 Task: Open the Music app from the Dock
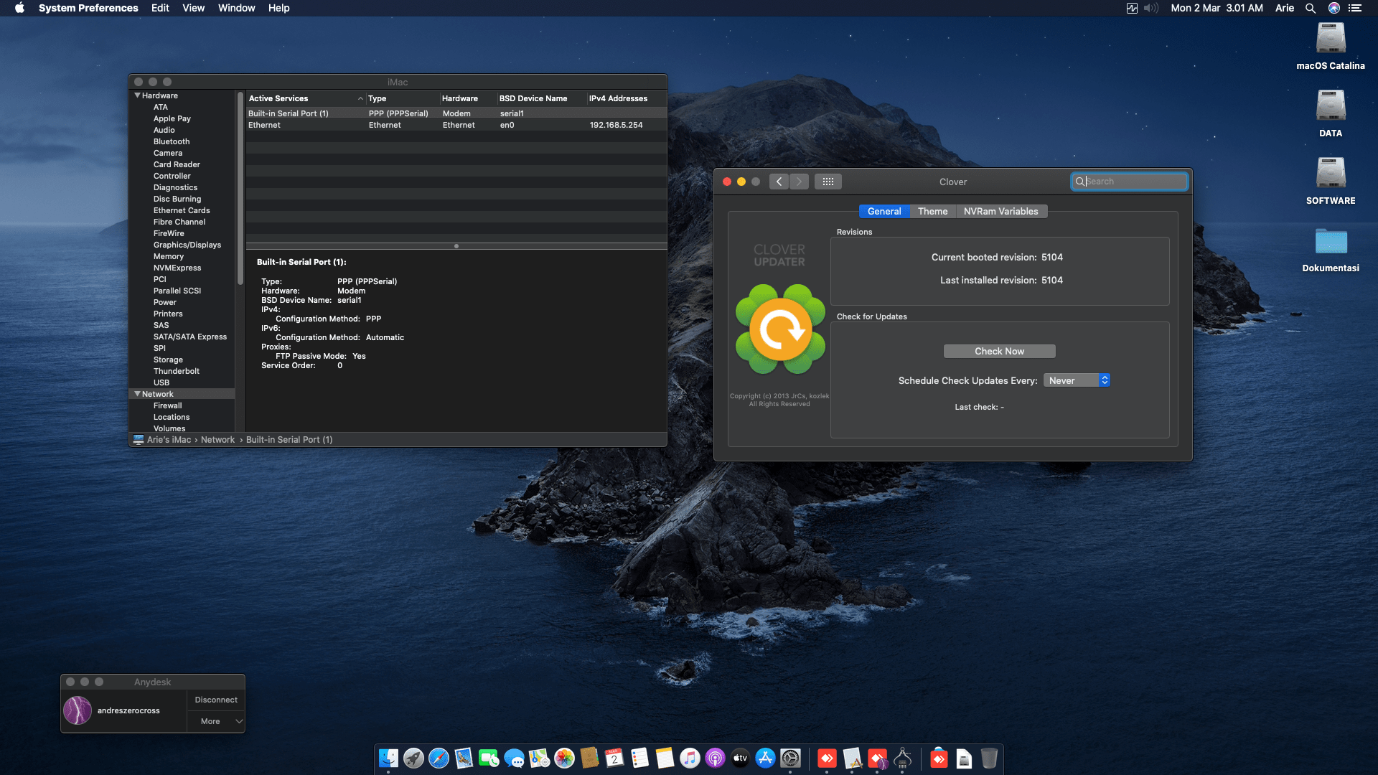(689, 758)
